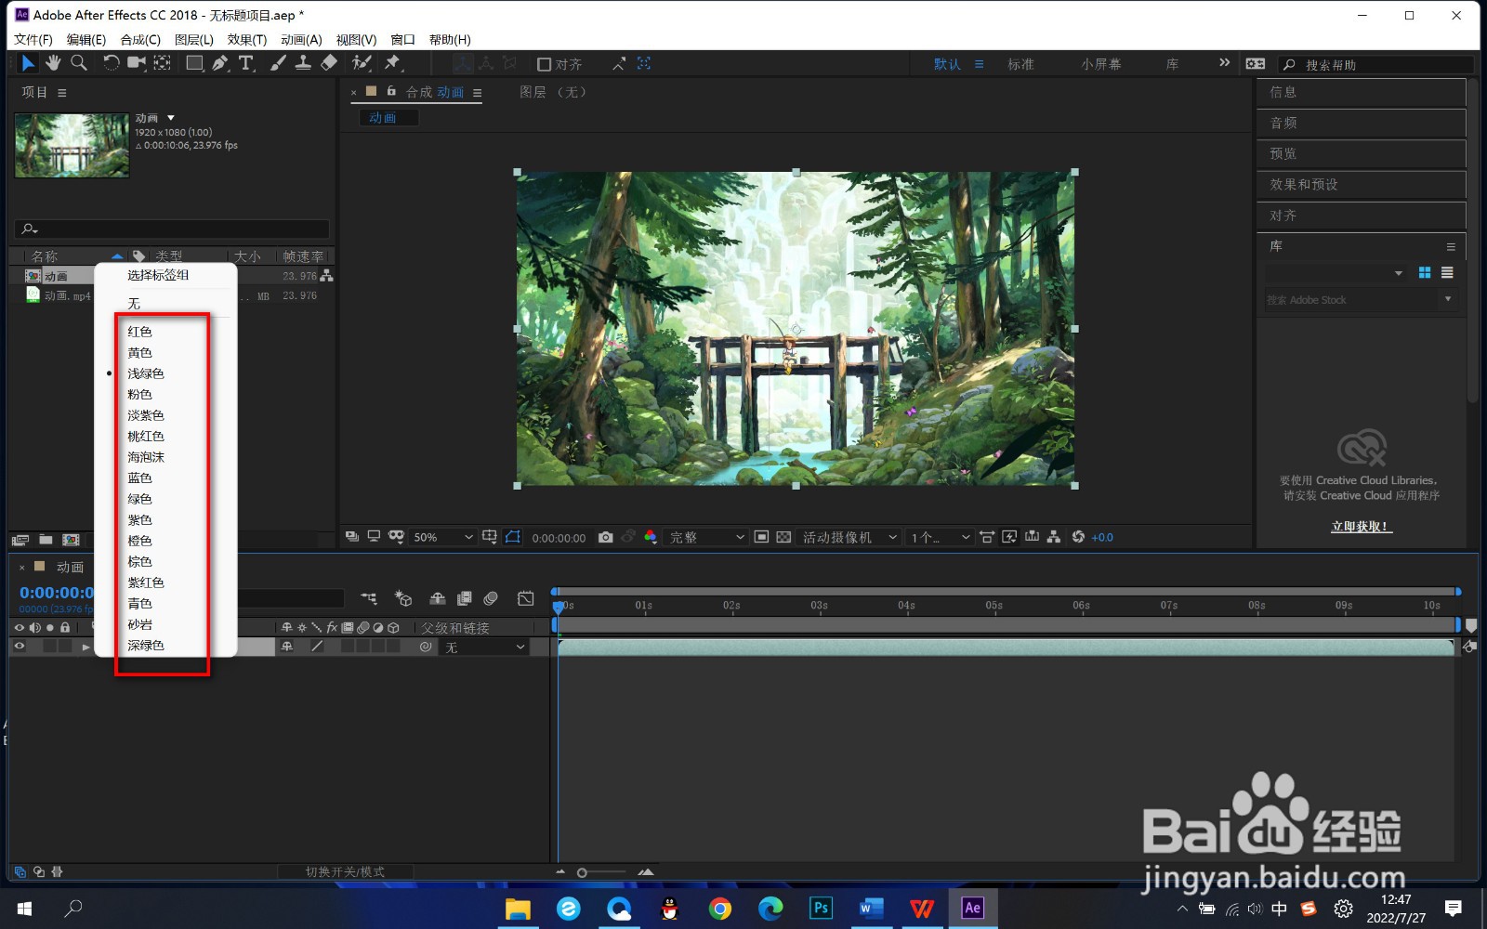Toggle transparency grid in viewer

(783, 537)
